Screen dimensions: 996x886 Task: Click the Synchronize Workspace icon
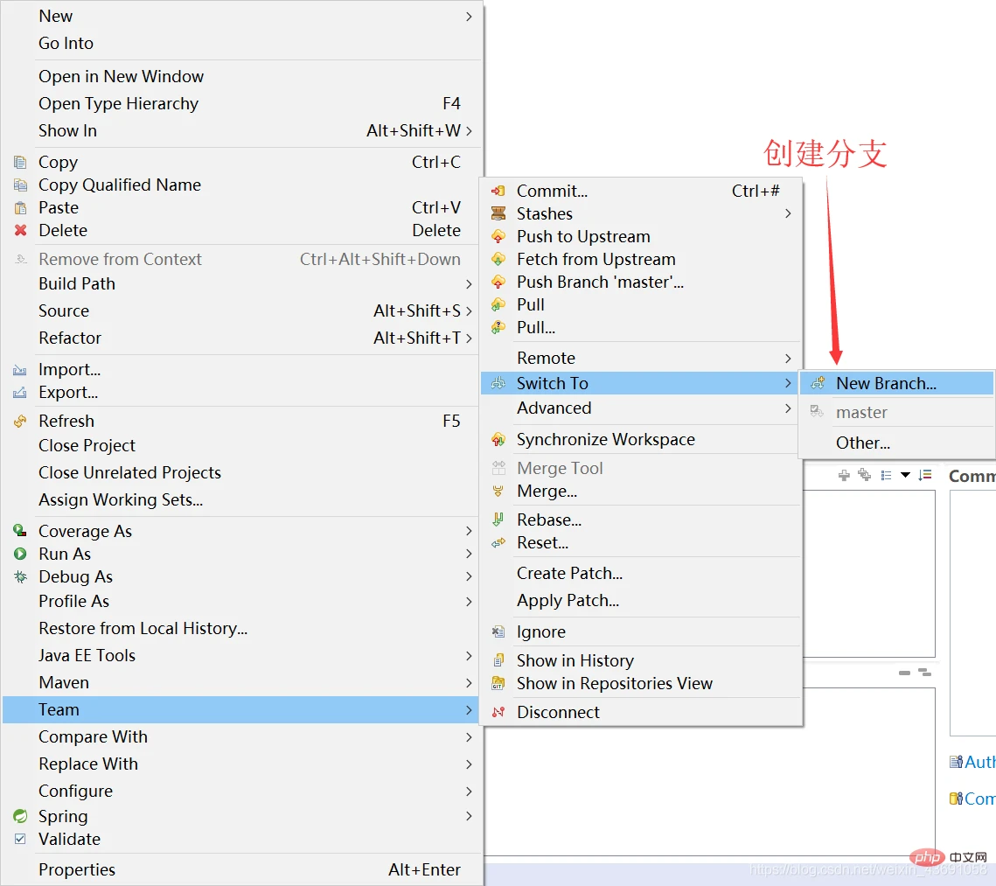click(x=498, y=440)
